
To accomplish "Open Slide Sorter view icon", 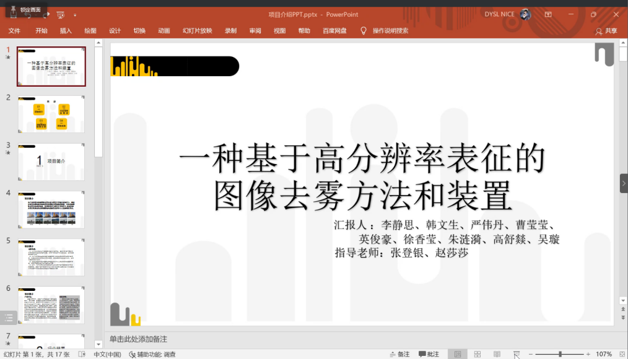I will point(478,354).
